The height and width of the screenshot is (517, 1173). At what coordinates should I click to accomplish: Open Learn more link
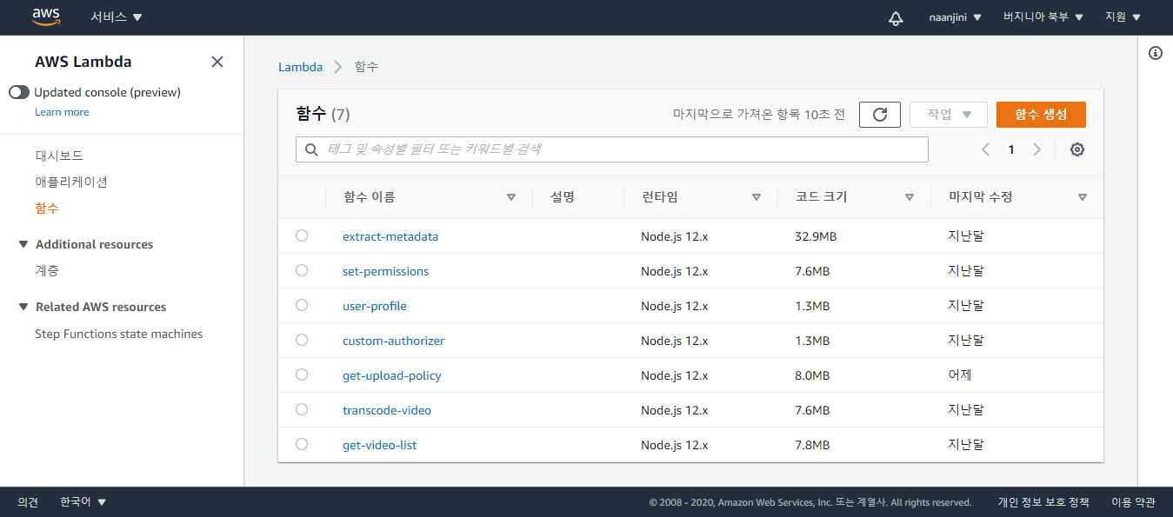click(62, 112)
